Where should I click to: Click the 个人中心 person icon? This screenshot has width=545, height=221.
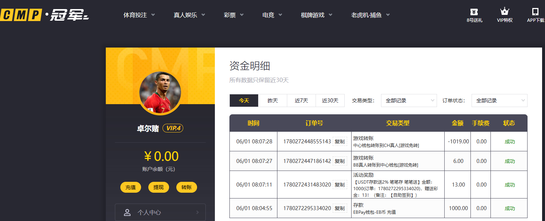point(127,213)
